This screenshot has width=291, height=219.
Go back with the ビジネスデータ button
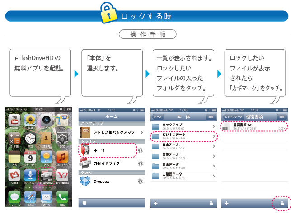pos(233,117)
